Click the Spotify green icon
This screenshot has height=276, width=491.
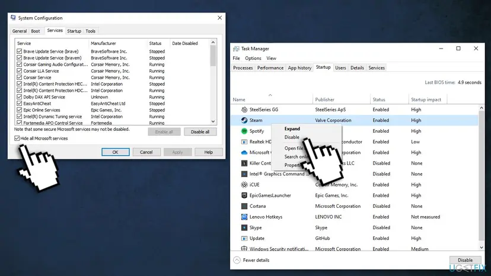(x=244, y=131)
